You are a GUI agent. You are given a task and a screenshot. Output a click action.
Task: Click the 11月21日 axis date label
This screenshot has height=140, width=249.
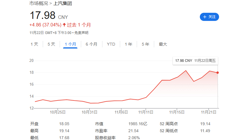pyautogui.click(x=209, y=112)
